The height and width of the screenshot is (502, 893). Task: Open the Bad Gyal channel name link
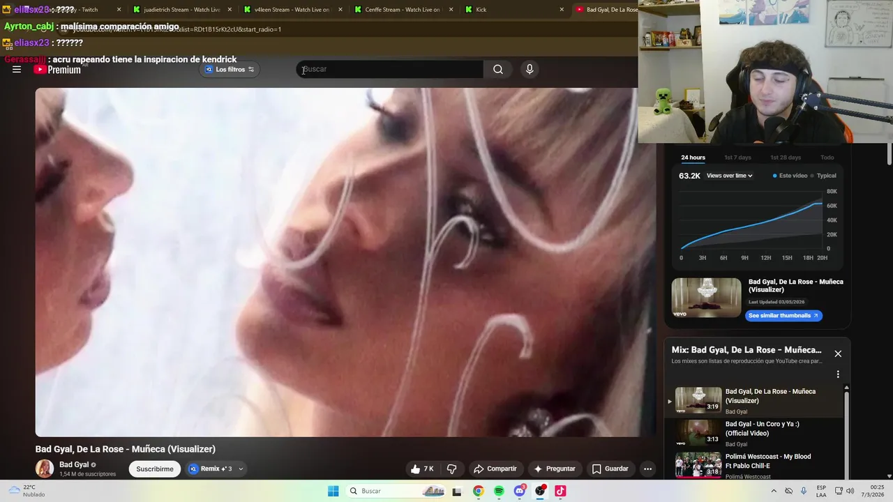pyautogui.click(x=74, y=464)
